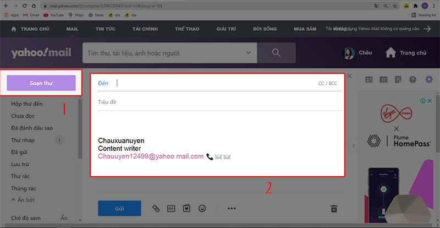Insert a GIF into the message
This screenshot has height=228, width=440.
[171, 208]
